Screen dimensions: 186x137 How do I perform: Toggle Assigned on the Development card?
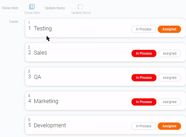[169, 126]
